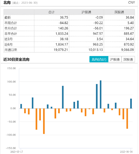Image resolution: width=139 pixels, height=154 pixels.
Task: Click the value 36.84 cell
Action: click(x=130, y=17)
